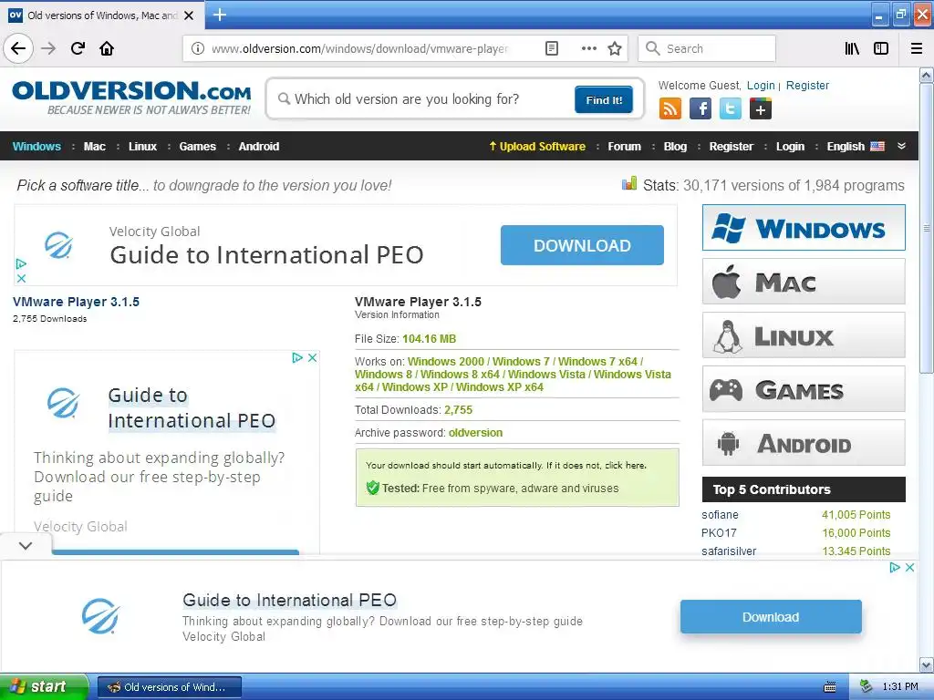Click the page vertical scrollbar up arrow
This screenshot has width=934, height=700.
(x=927, y=76)
